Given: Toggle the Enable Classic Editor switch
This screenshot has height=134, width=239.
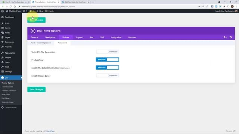Looking at the screenshot, I should (x=108, y=76).
